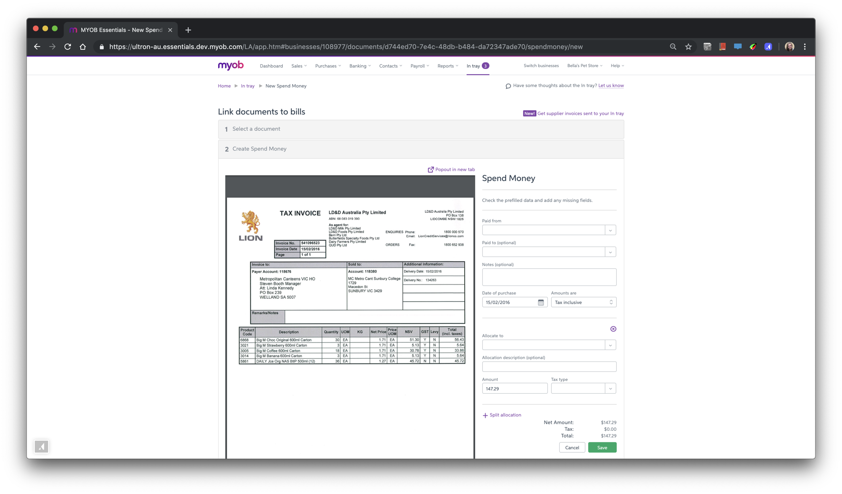The width and height of the screenshot is (842, 494).
Task: Open the Tax type dropdown
Action: pos(610,389)
